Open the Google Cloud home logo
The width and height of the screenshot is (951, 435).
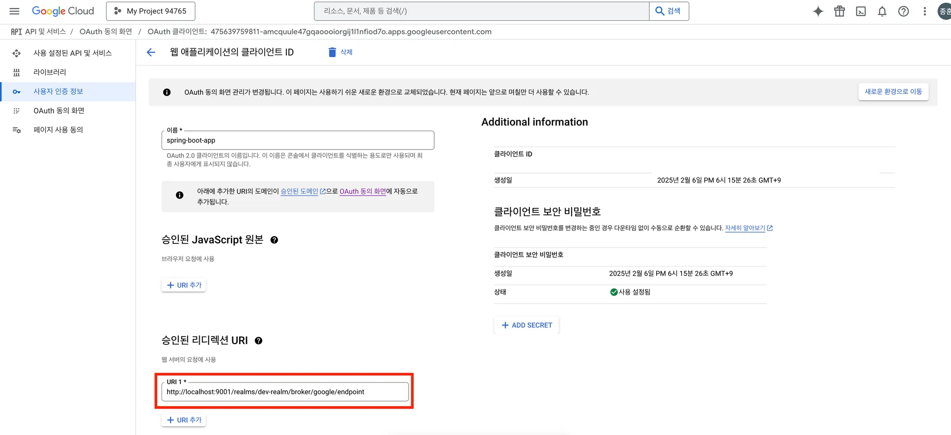[63, 11]
